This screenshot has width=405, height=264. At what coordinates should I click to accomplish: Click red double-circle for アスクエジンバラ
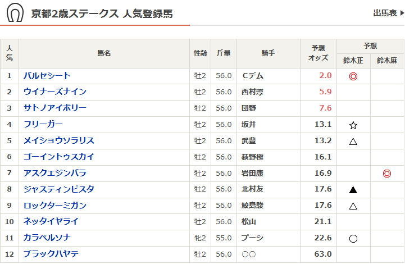pos(386,174)
